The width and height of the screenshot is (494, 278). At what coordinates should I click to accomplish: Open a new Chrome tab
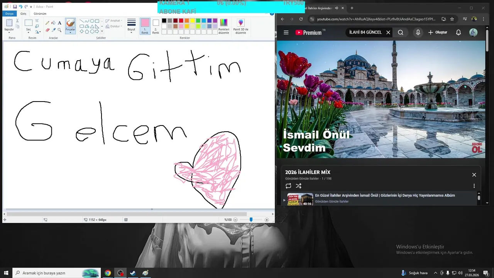[x=352, y=8]
